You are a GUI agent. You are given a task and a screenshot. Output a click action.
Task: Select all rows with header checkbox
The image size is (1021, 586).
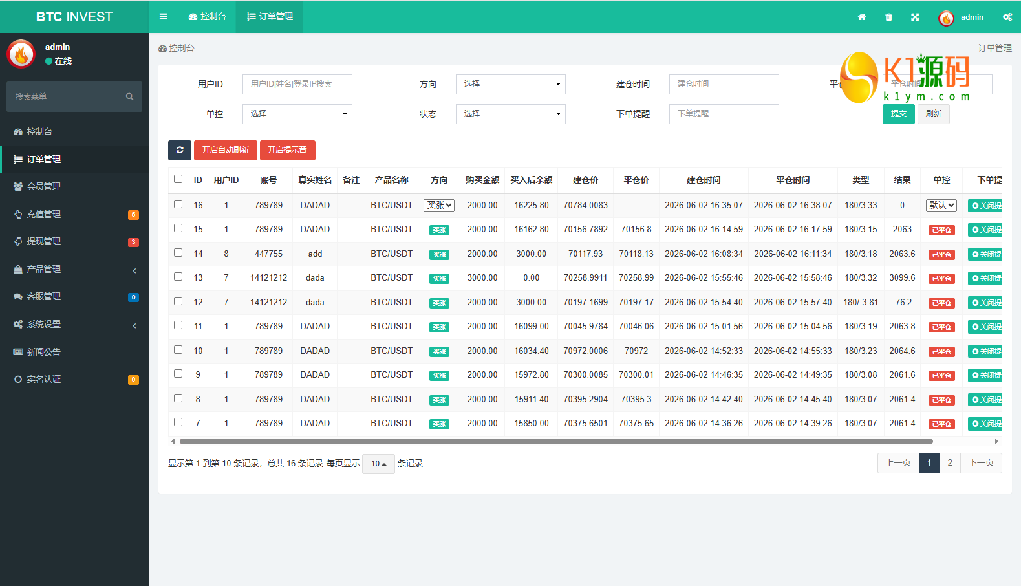pos(178,179)
